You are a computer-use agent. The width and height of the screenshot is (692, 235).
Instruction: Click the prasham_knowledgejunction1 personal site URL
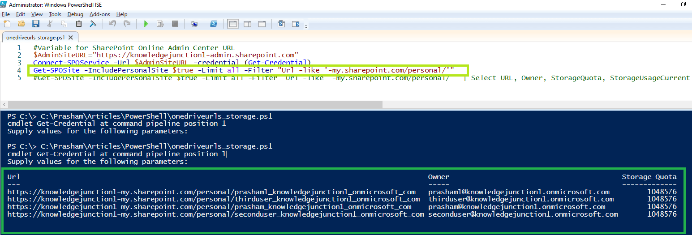click(x=209, y=207)
